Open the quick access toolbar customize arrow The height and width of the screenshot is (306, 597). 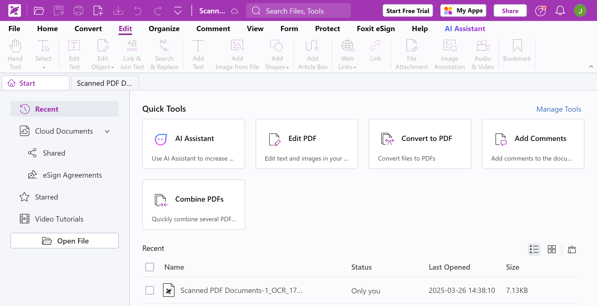coord(178,11)
